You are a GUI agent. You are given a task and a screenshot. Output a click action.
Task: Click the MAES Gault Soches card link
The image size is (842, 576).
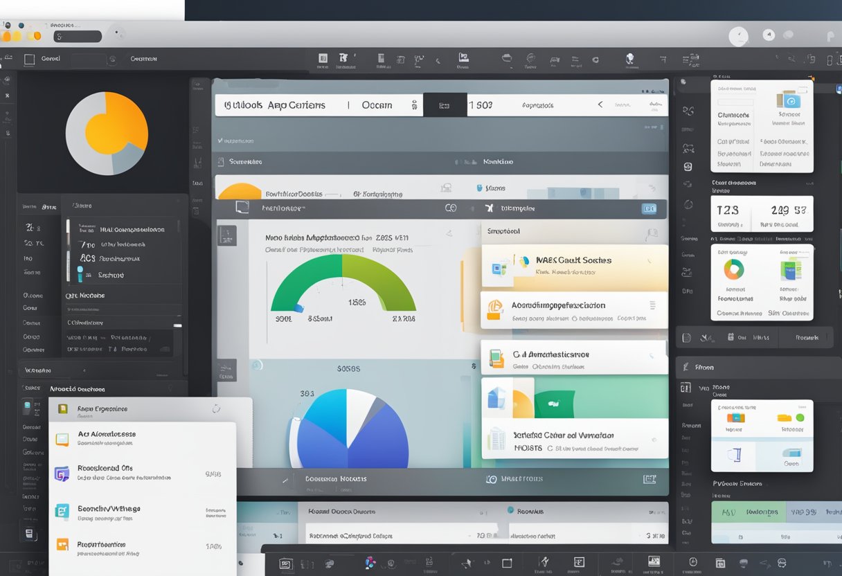(575, 262)
